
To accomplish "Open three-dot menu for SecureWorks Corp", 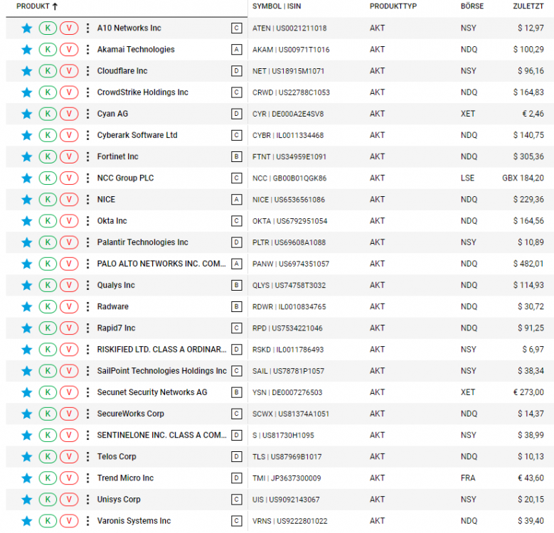I will coord(87,414).
